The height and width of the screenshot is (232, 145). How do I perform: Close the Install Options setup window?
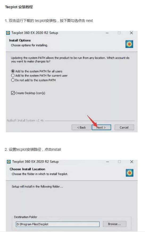[131, 33]
